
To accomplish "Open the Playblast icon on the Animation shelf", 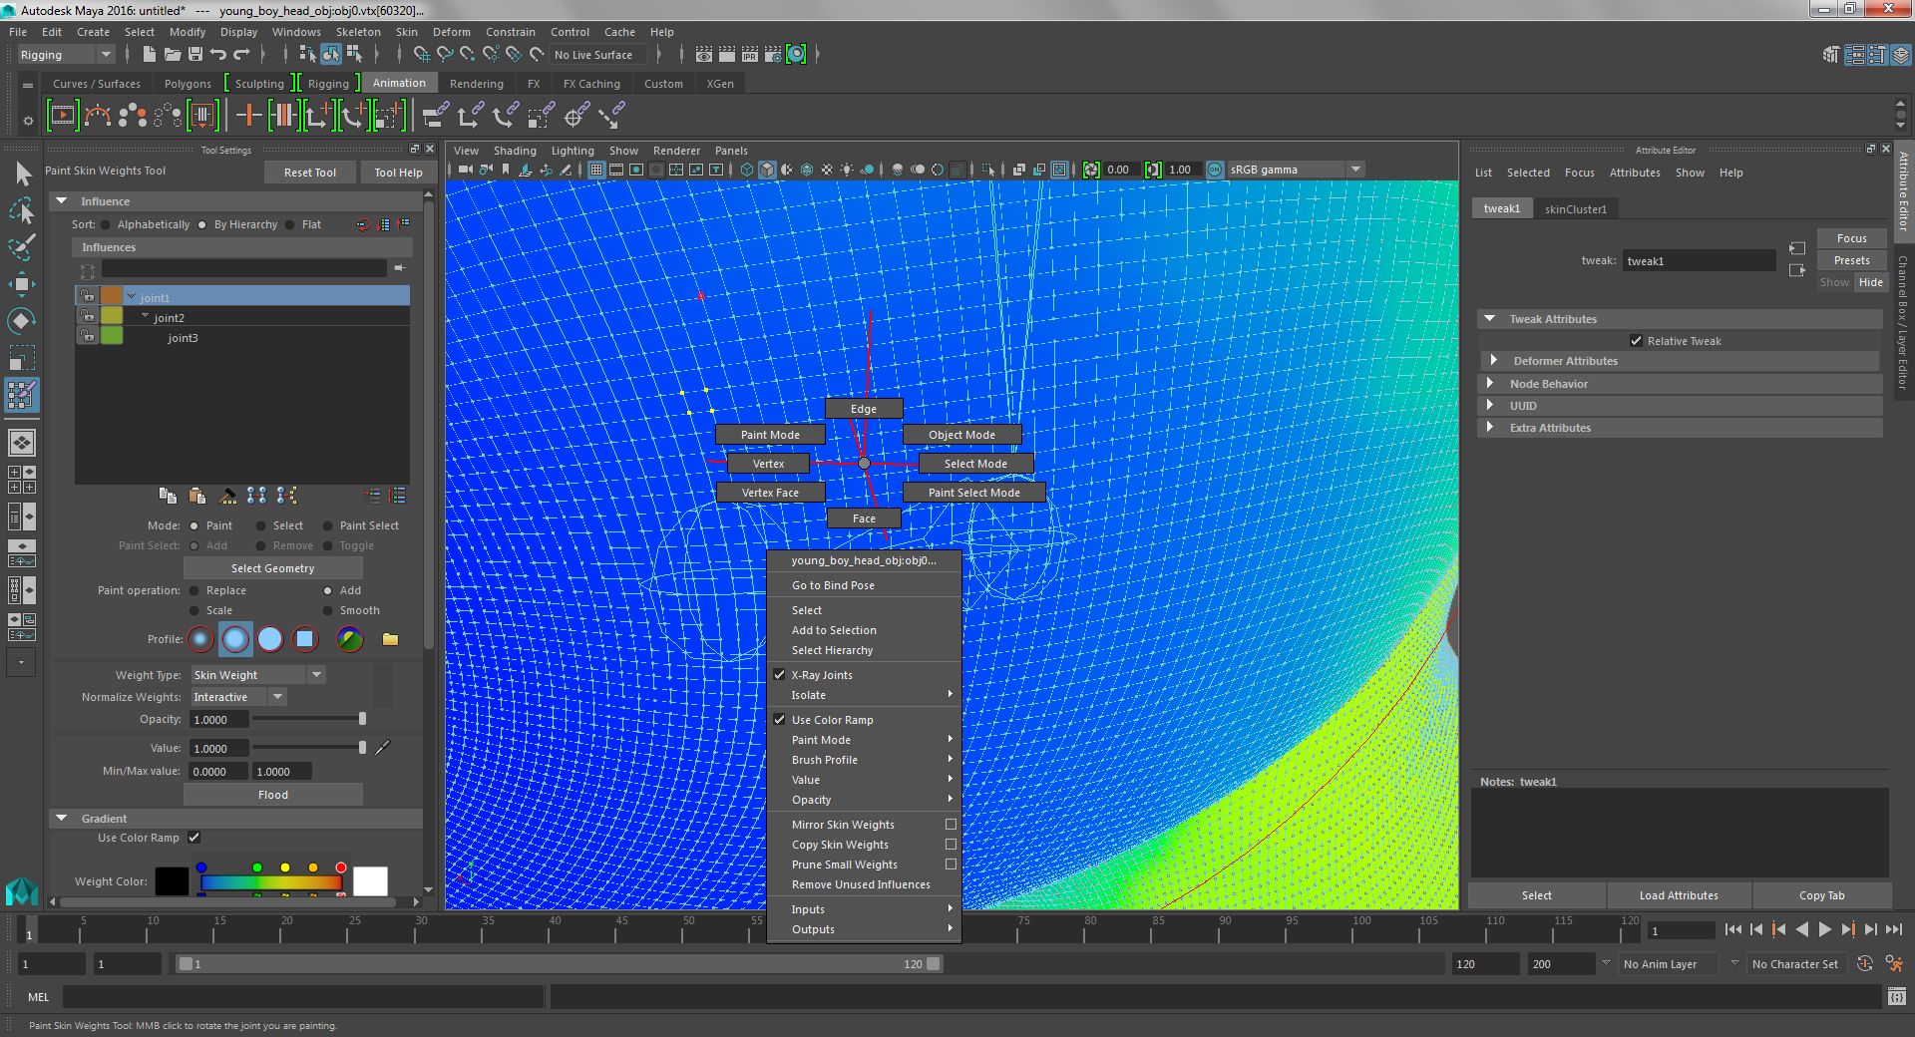I will [x=63, y=115].
